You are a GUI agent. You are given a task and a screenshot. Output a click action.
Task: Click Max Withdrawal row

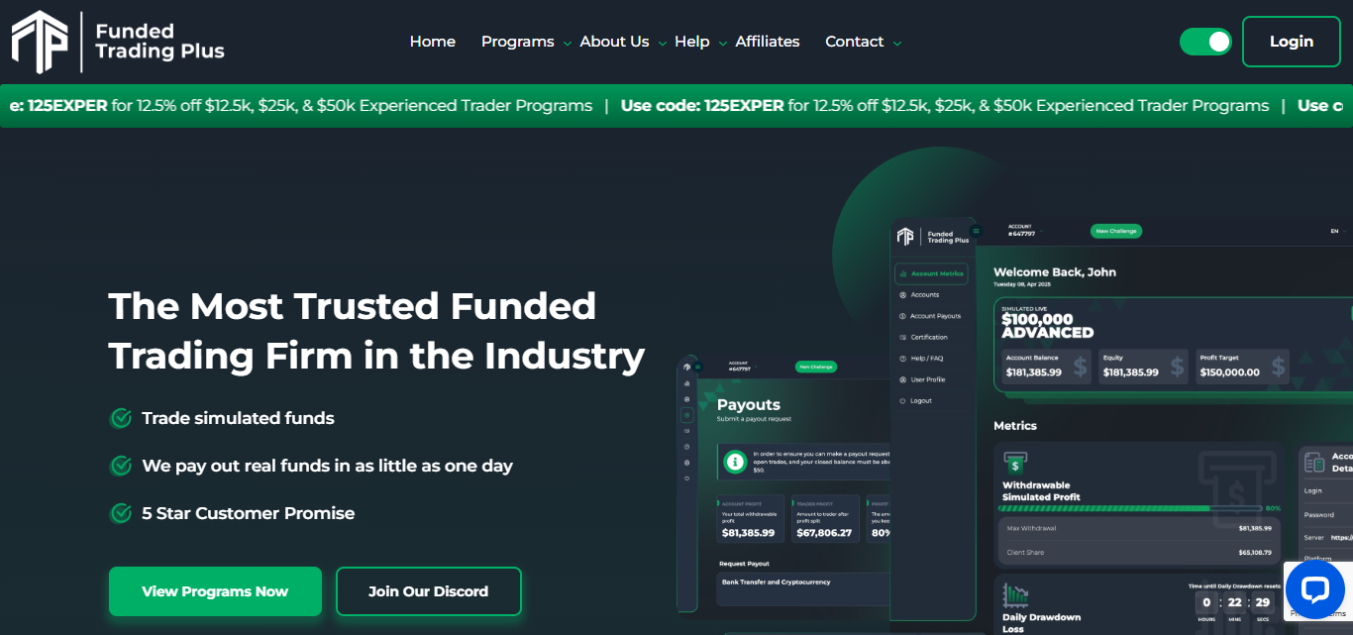(1138, 528)
